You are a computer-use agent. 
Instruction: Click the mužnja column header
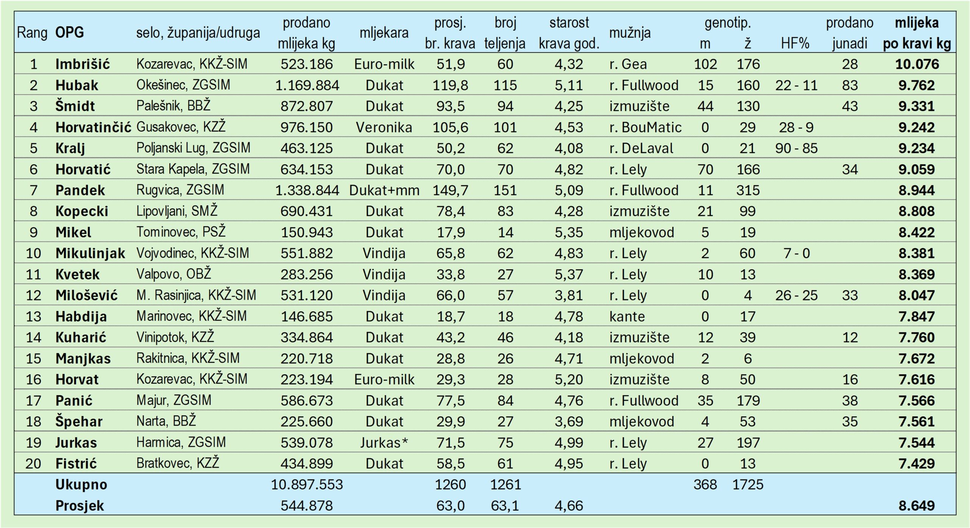(x=629, y=33)
